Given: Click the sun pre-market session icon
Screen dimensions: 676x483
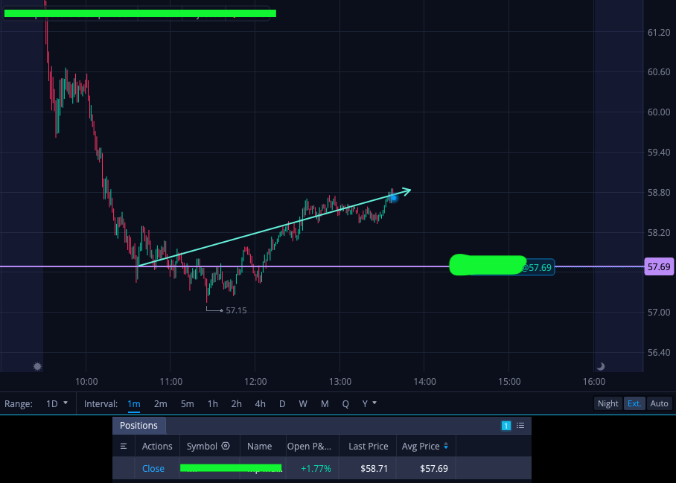Looking at the screenshot, I should tap(37, 366).
